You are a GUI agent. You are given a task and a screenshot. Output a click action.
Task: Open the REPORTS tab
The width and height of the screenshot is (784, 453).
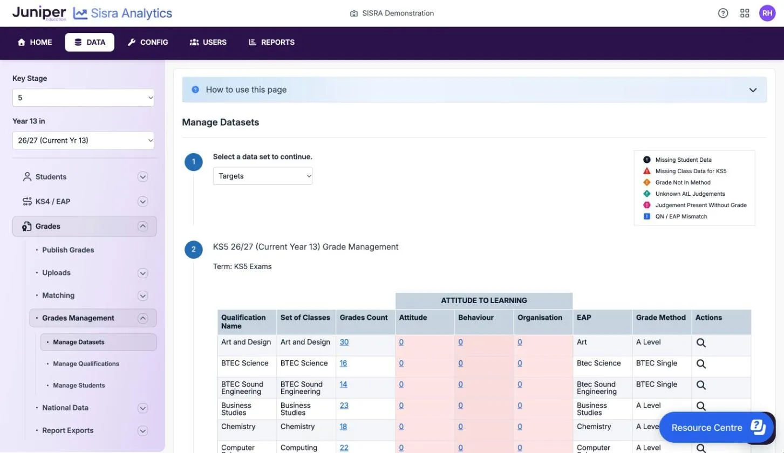click(271, 42)
